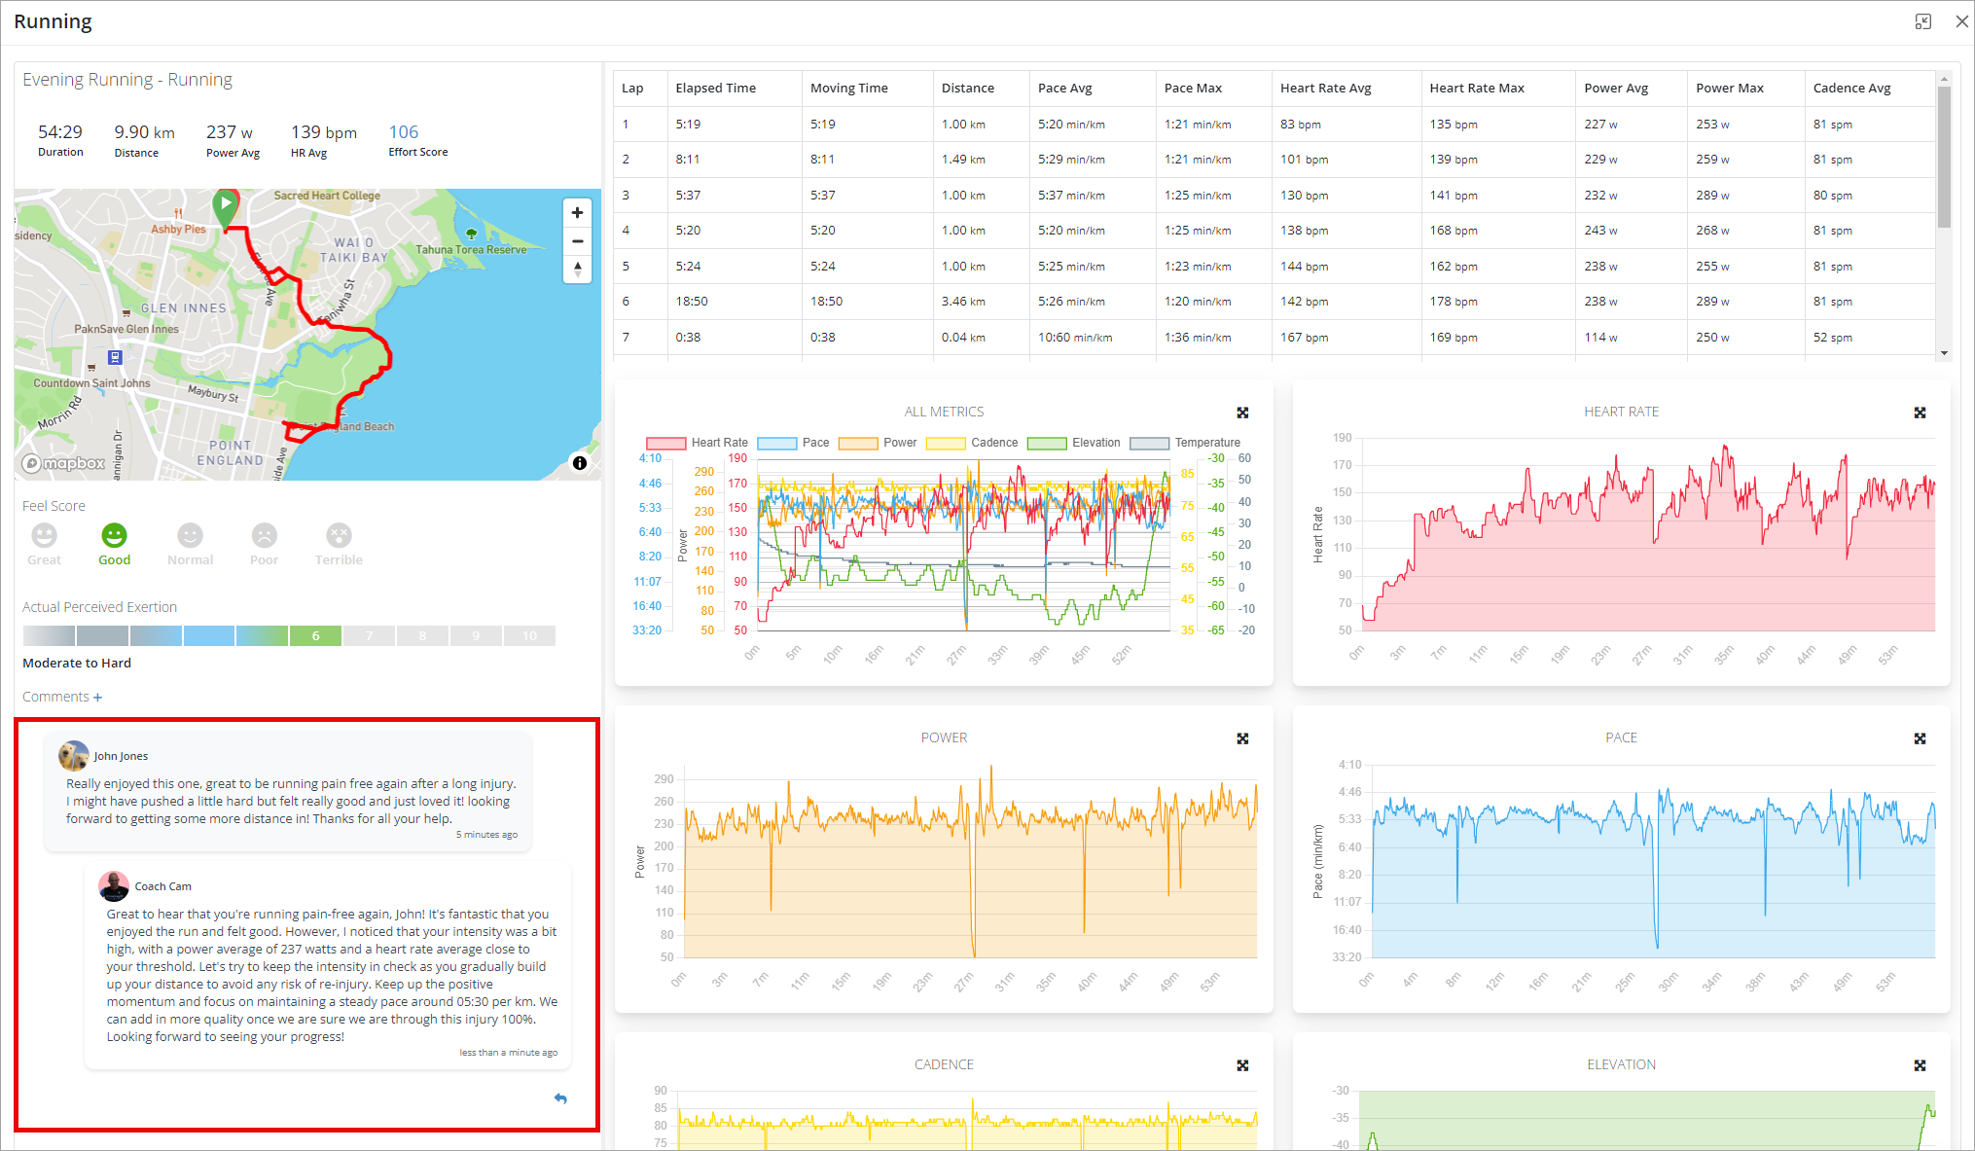Click the lap table scrollbar thumb
Image resolution: width=1975 pixels, height=1151 pixels.
pyautogui.click(x=1944, y=156)
